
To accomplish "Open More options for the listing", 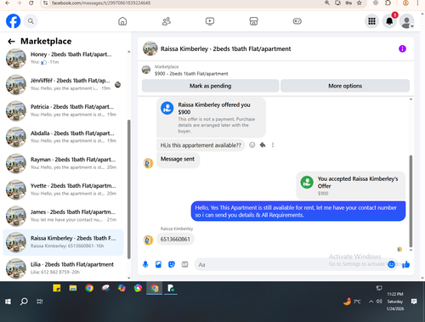I will click(x=345, y=86).
